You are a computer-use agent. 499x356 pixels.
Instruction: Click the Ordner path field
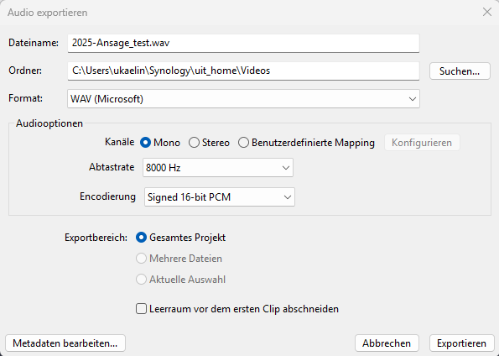tap(243, 71)
